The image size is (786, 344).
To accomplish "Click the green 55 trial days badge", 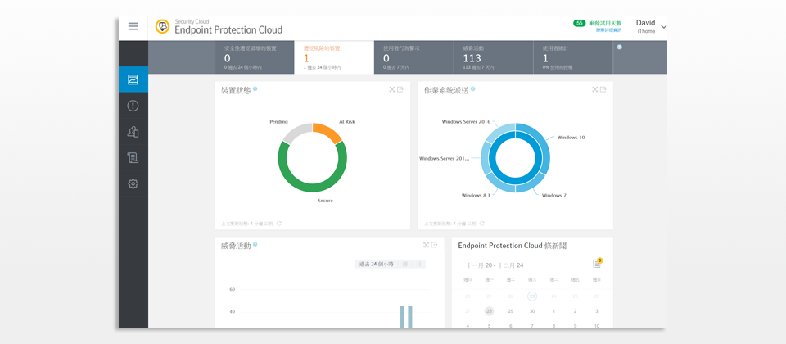I will 580,23.
